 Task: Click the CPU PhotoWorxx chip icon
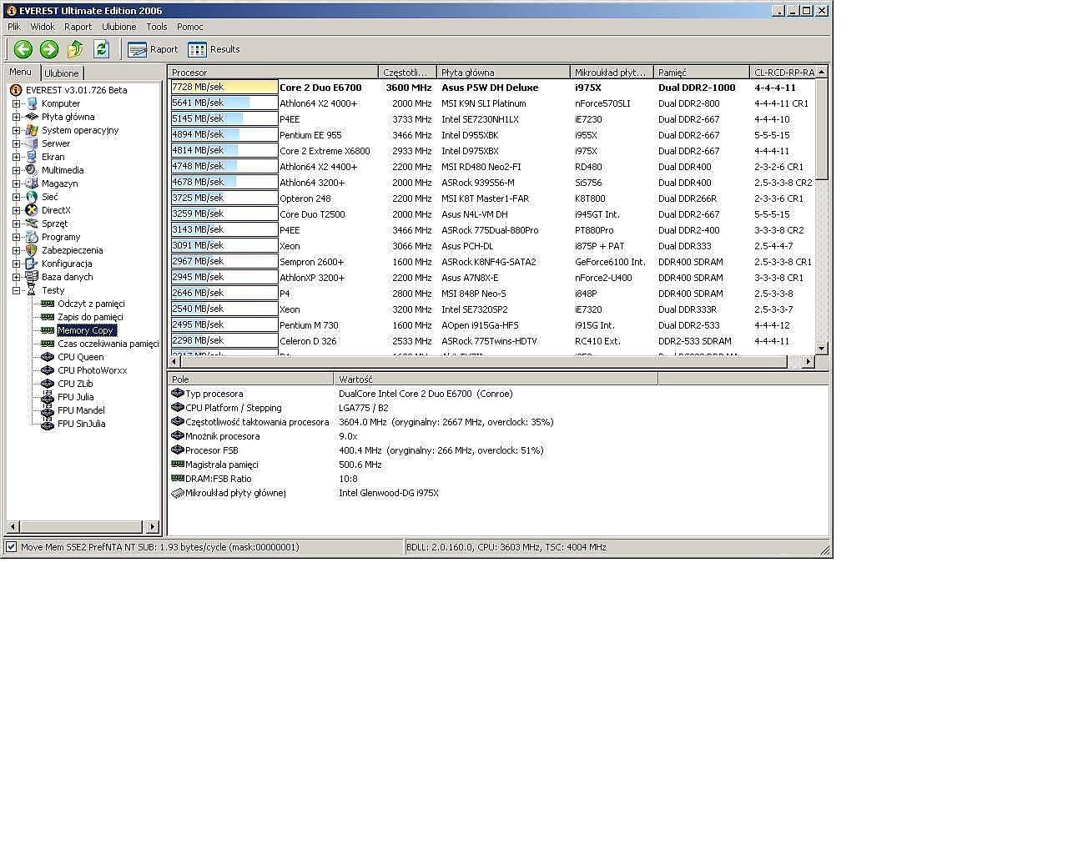point(48,370)
